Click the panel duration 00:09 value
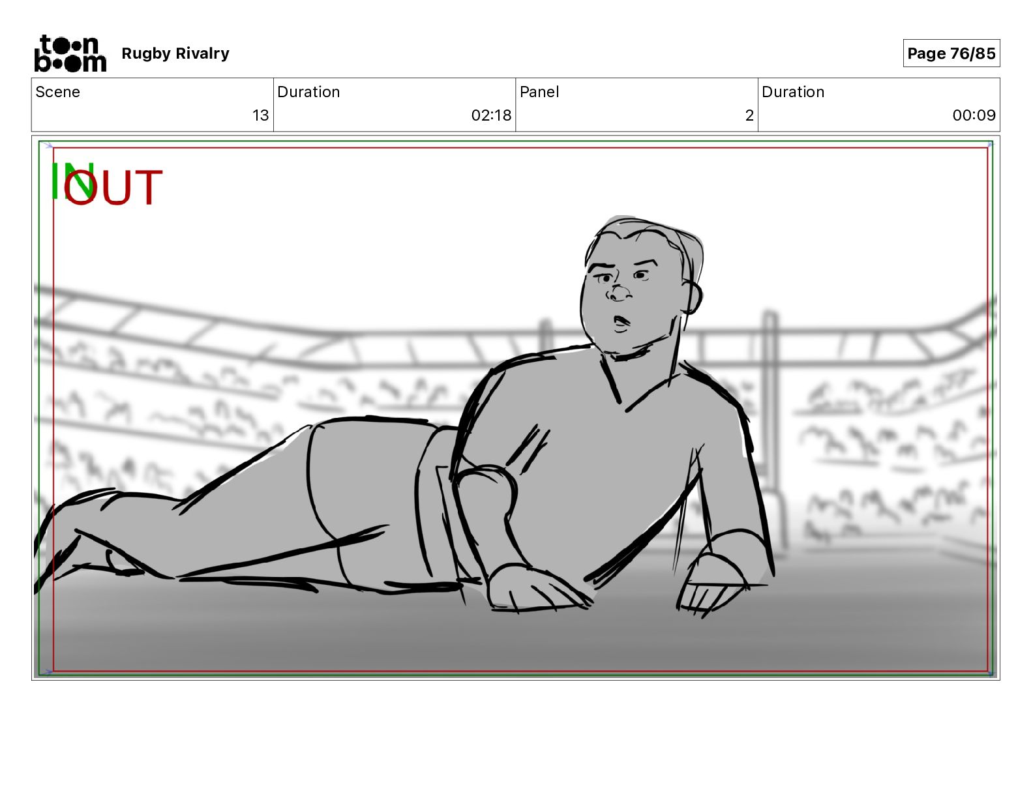The height and width of the screenshot is (798, 1033). point(974,115)
